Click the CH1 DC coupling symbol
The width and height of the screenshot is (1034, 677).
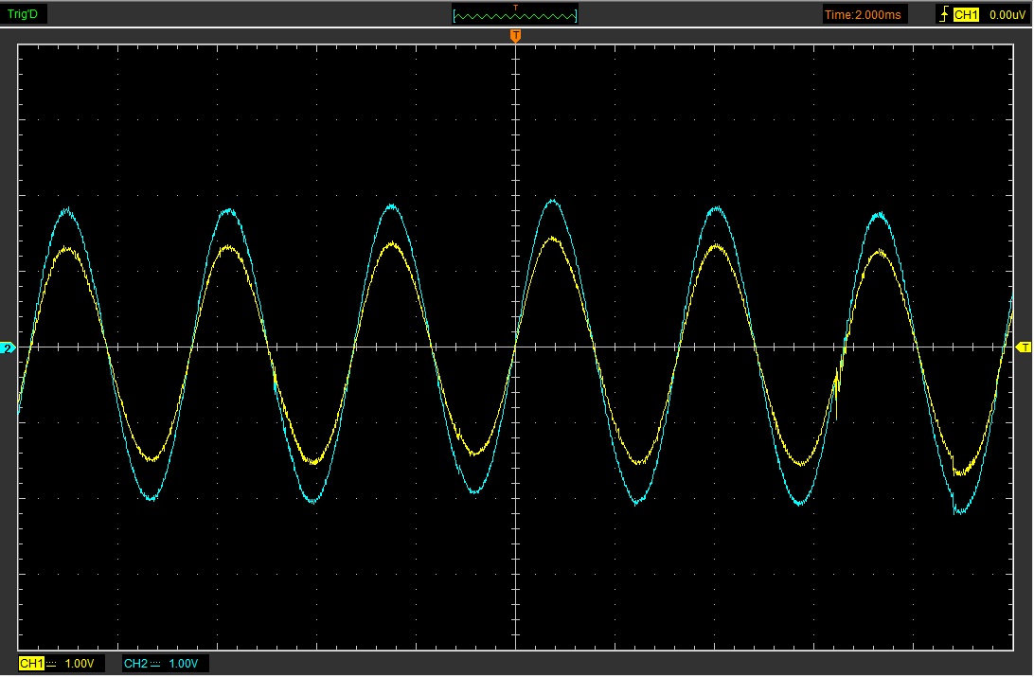(52, 664)
